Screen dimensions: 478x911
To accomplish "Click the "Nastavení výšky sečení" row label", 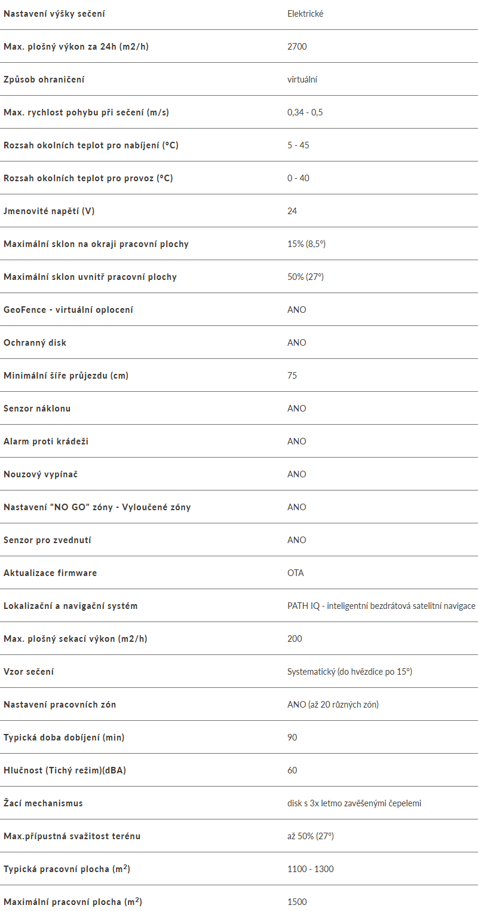I will pos(54,13).
